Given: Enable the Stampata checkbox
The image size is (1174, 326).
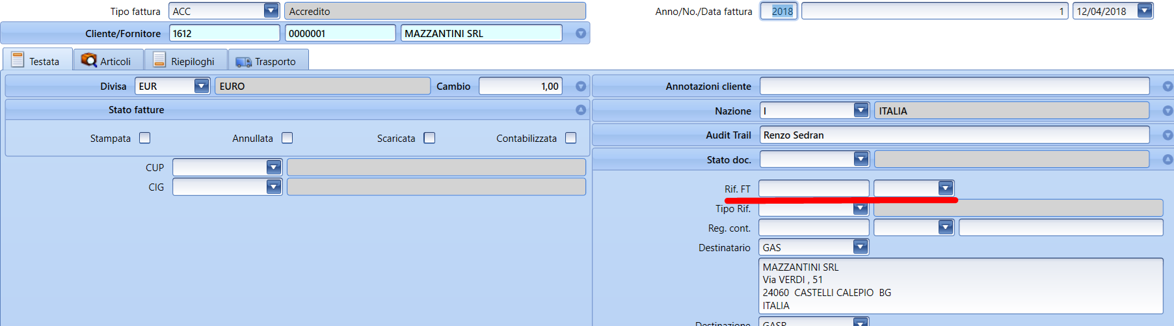Looking at the screenshot, I should [x=145, y=138].
